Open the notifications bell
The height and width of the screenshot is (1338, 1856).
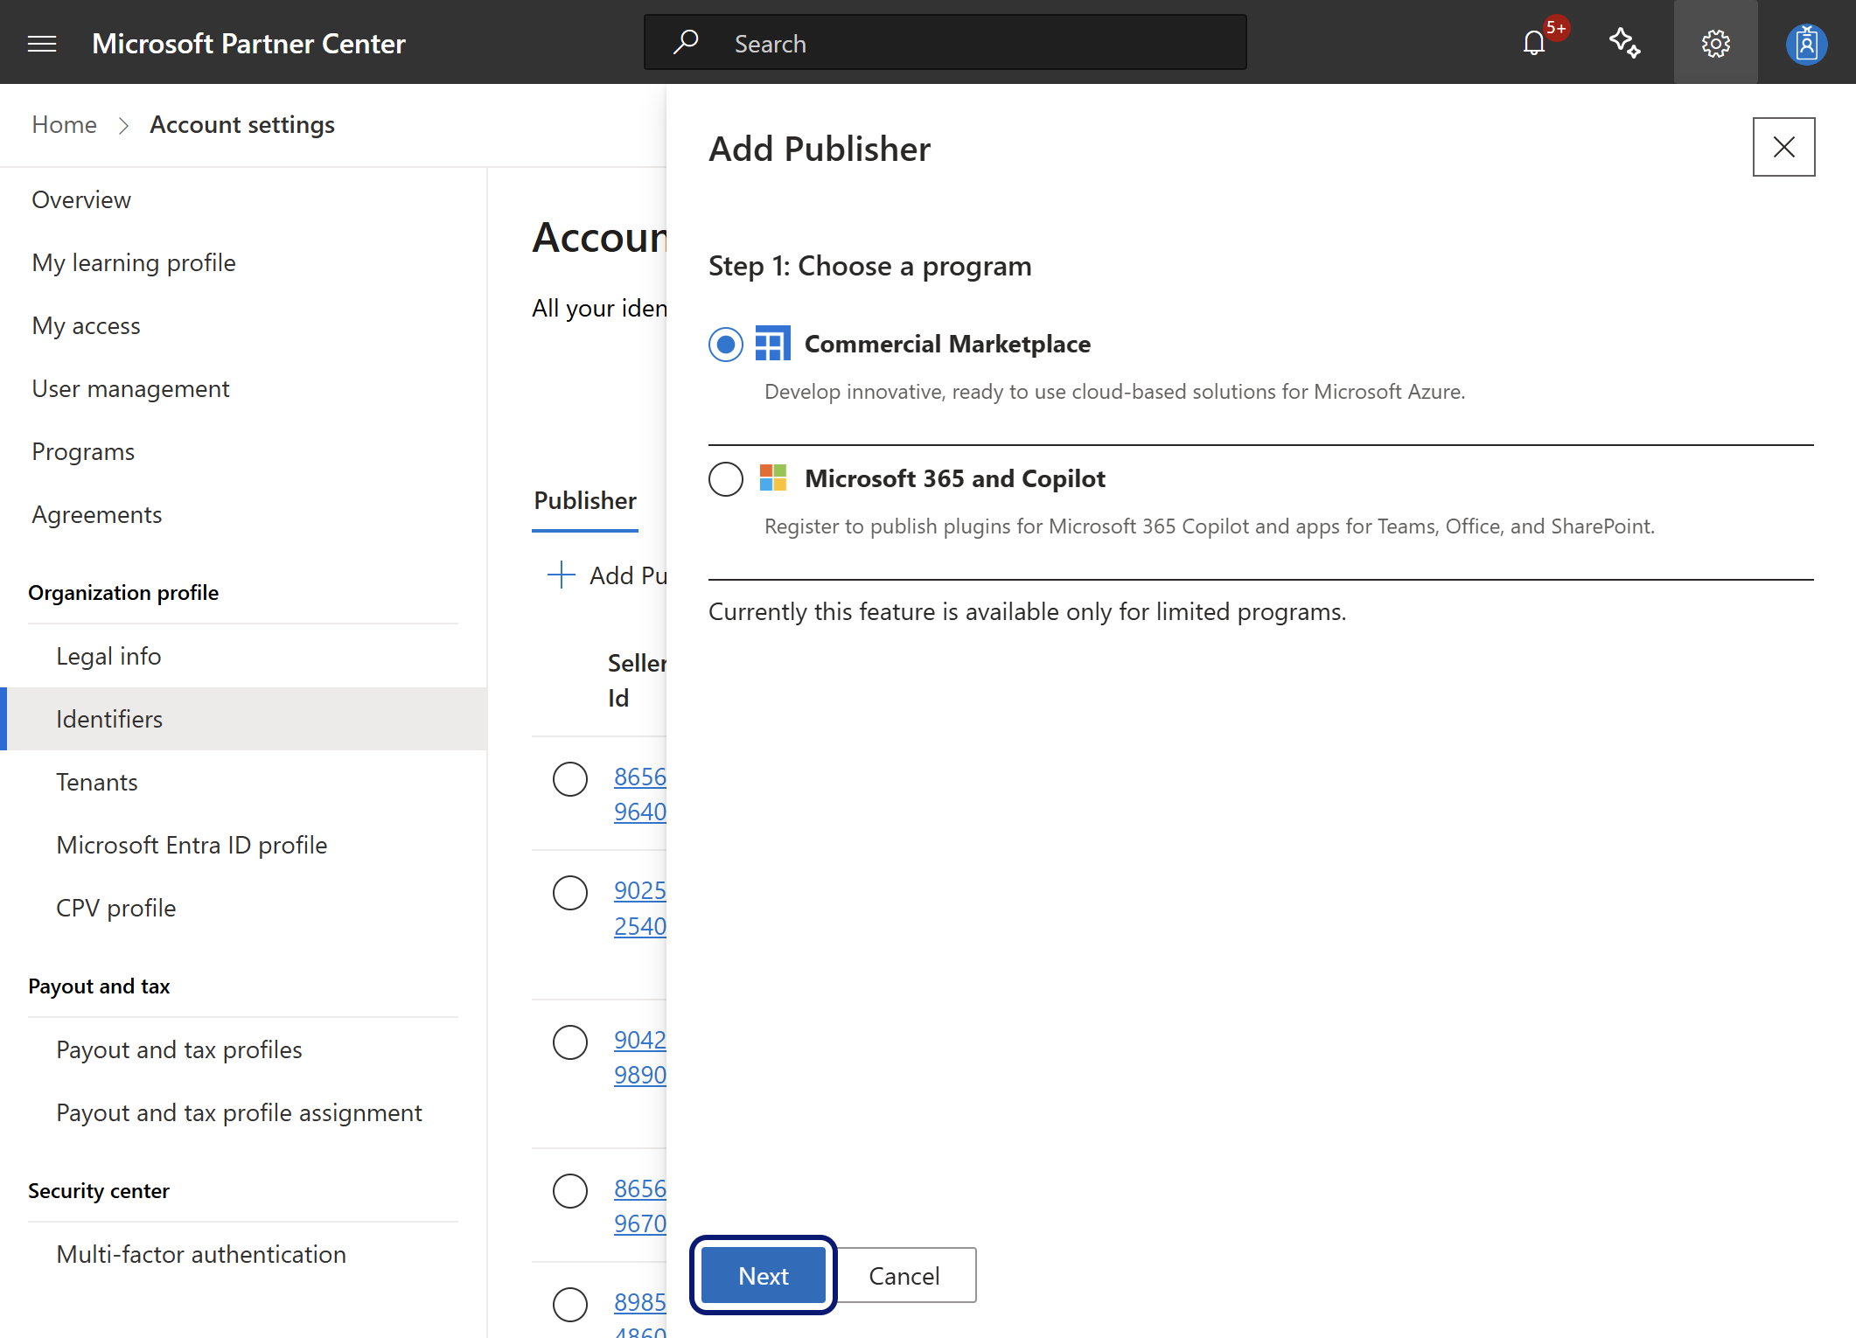1534,43
